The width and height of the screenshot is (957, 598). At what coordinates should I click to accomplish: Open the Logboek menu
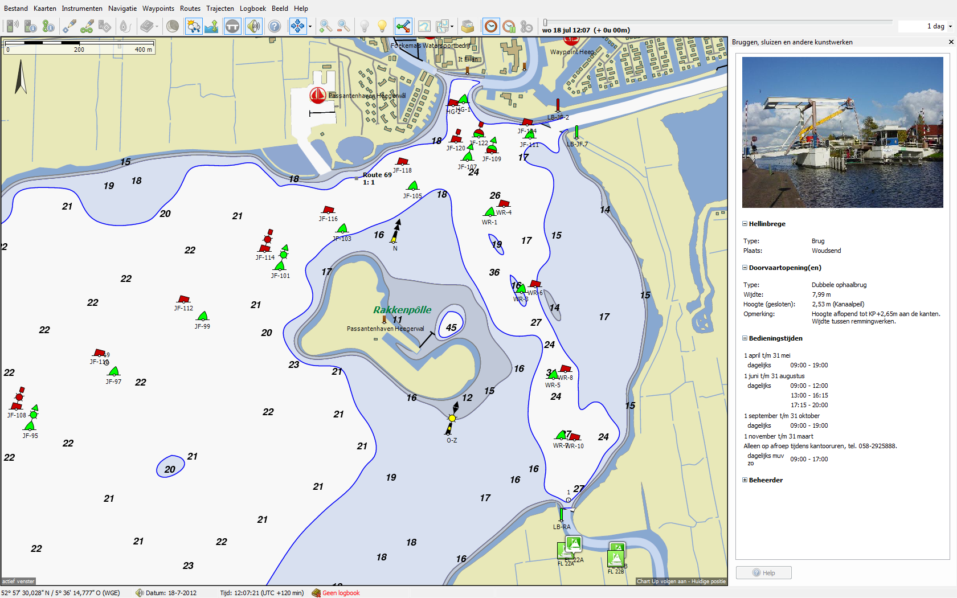253,9
